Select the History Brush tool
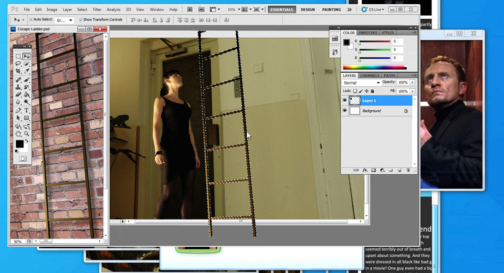This screenshot has width=504, height=273. (26, 87)
